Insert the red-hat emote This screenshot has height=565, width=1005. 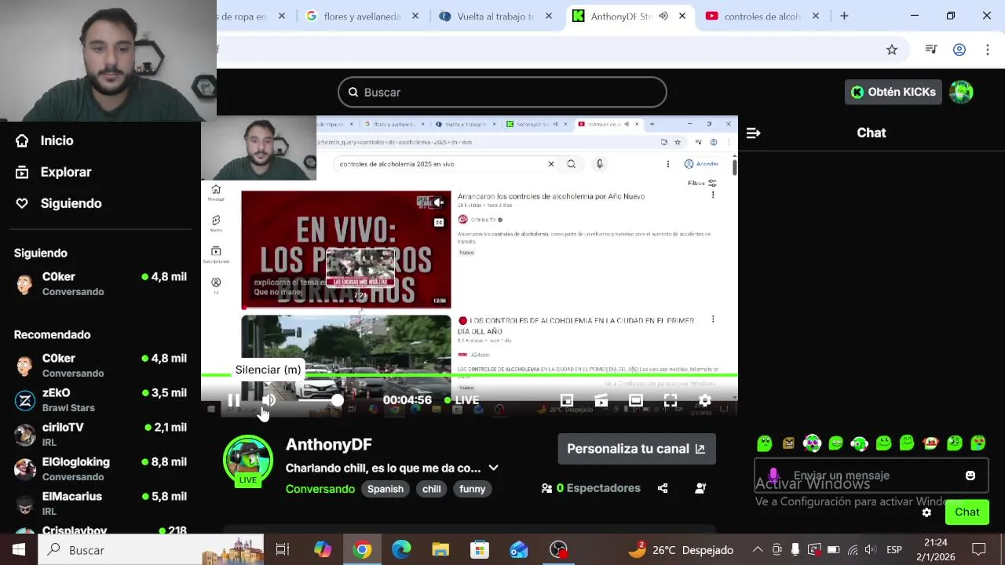(931, 443)
